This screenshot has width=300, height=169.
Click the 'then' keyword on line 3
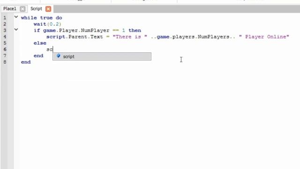pos(135,31)
